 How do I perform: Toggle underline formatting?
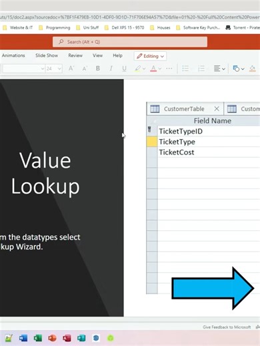(124, 69)
